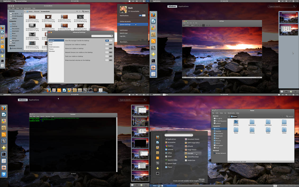Screen dimensions: 299x187
Task: Open Places category in applications menu
Action: point(169,167)
